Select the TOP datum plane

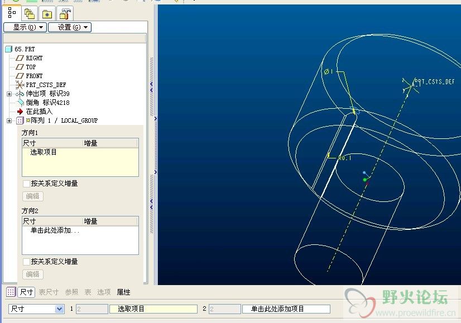tap(31, 67)
